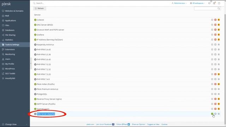Restart the Plesk milter (Postfix) service
Viewport: 226px width, 127px height.
(x=219, y=84)
